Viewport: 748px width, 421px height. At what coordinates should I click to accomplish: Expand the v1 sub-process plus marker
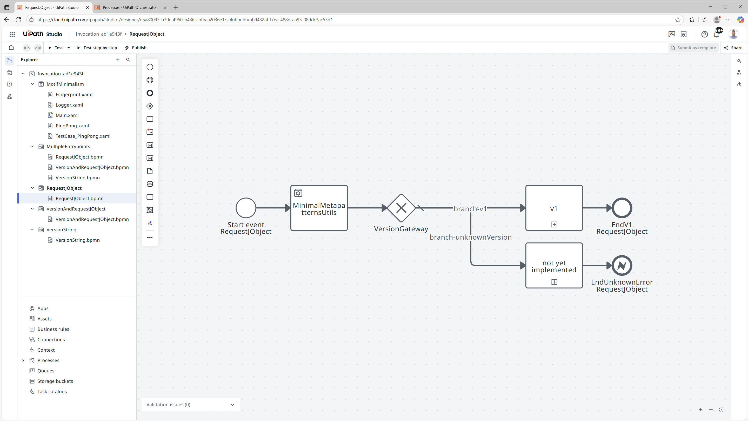(x=554, y=224)
